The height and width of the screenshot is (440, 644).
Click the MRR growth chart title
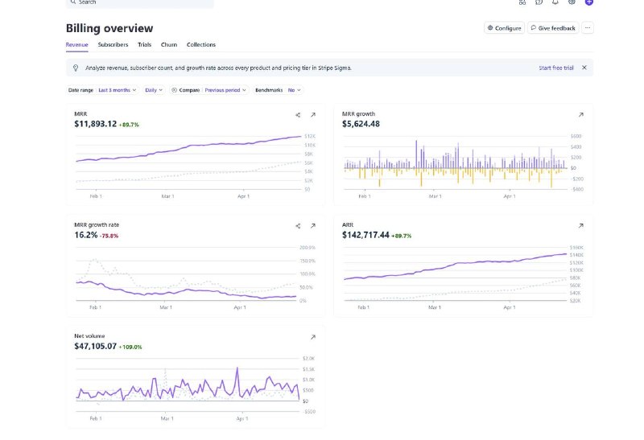tap(358, 114)
